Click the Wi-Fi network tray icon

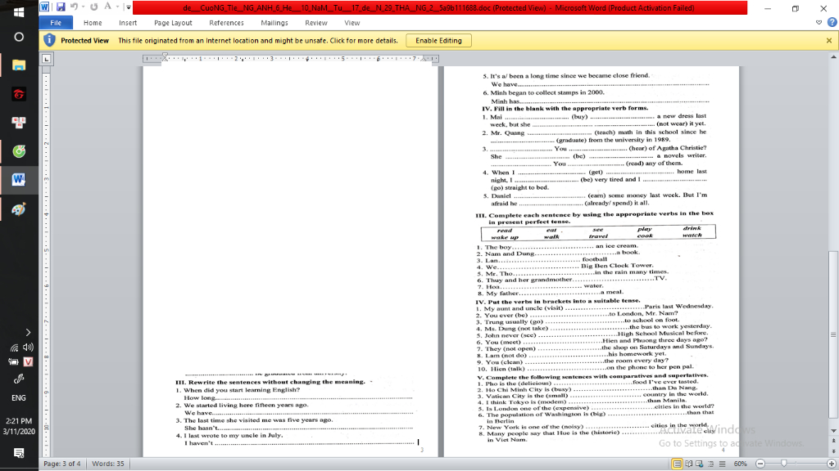click(x=13, y=348)
